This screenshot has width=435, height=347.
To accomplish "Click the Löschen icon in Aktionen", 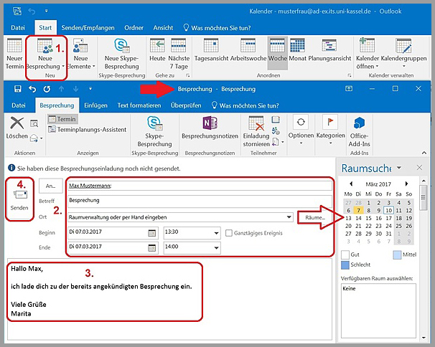I will click(17, 124).
